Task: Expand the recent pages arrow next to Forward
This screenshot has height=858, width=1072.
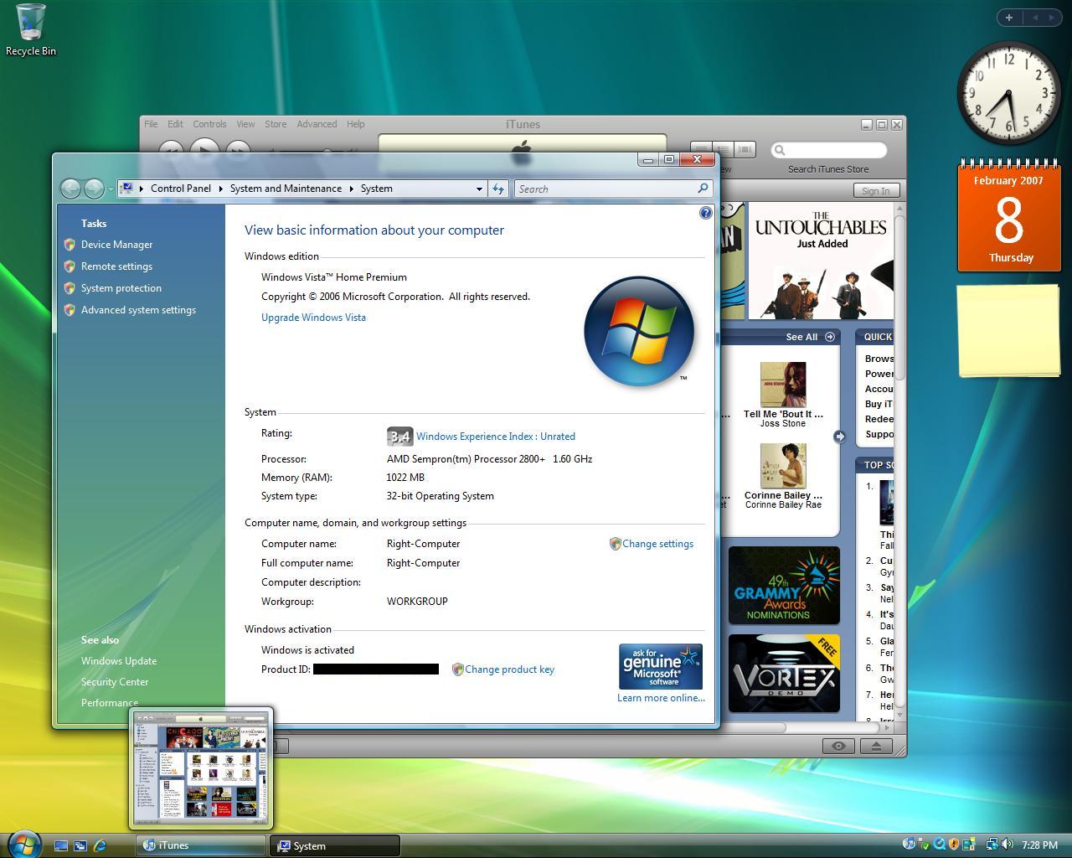Action: [x=111, y=189]
